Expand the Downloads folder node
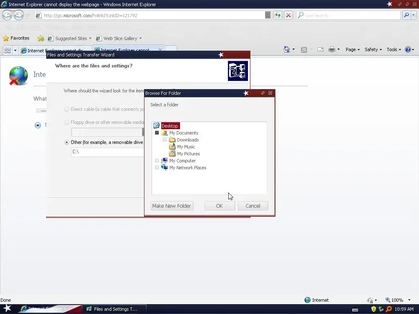The height and width of the screenshot is (314, 419). pos(164,140)
